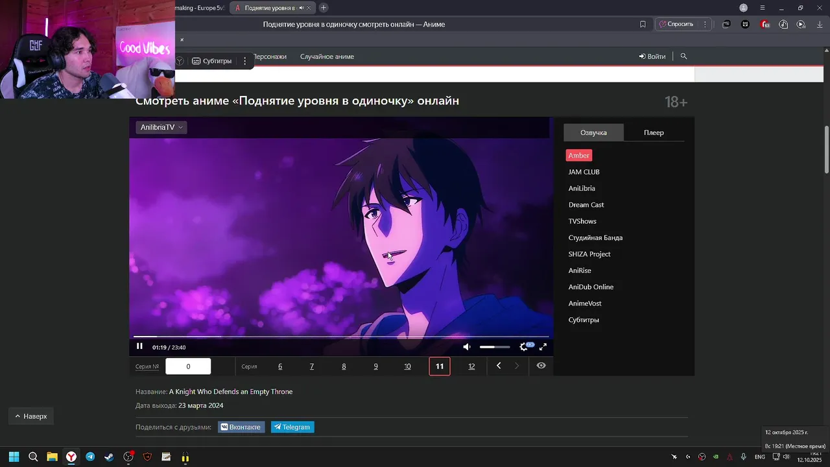
Task: Open the site search magnifier icon
Action: click(683, 56)
